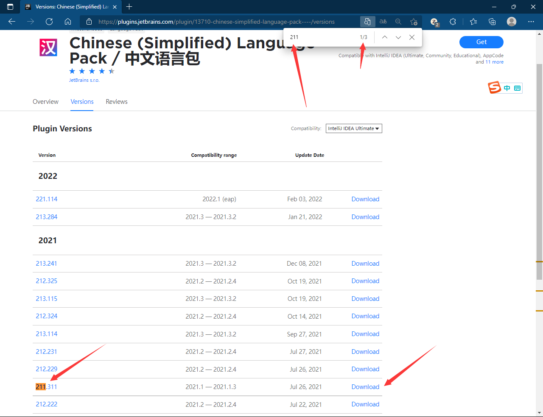Open the Favorites list
Image resolution: width=543 pixels, height=417 pixels.
pyautogui.click(x=473, y=22)
